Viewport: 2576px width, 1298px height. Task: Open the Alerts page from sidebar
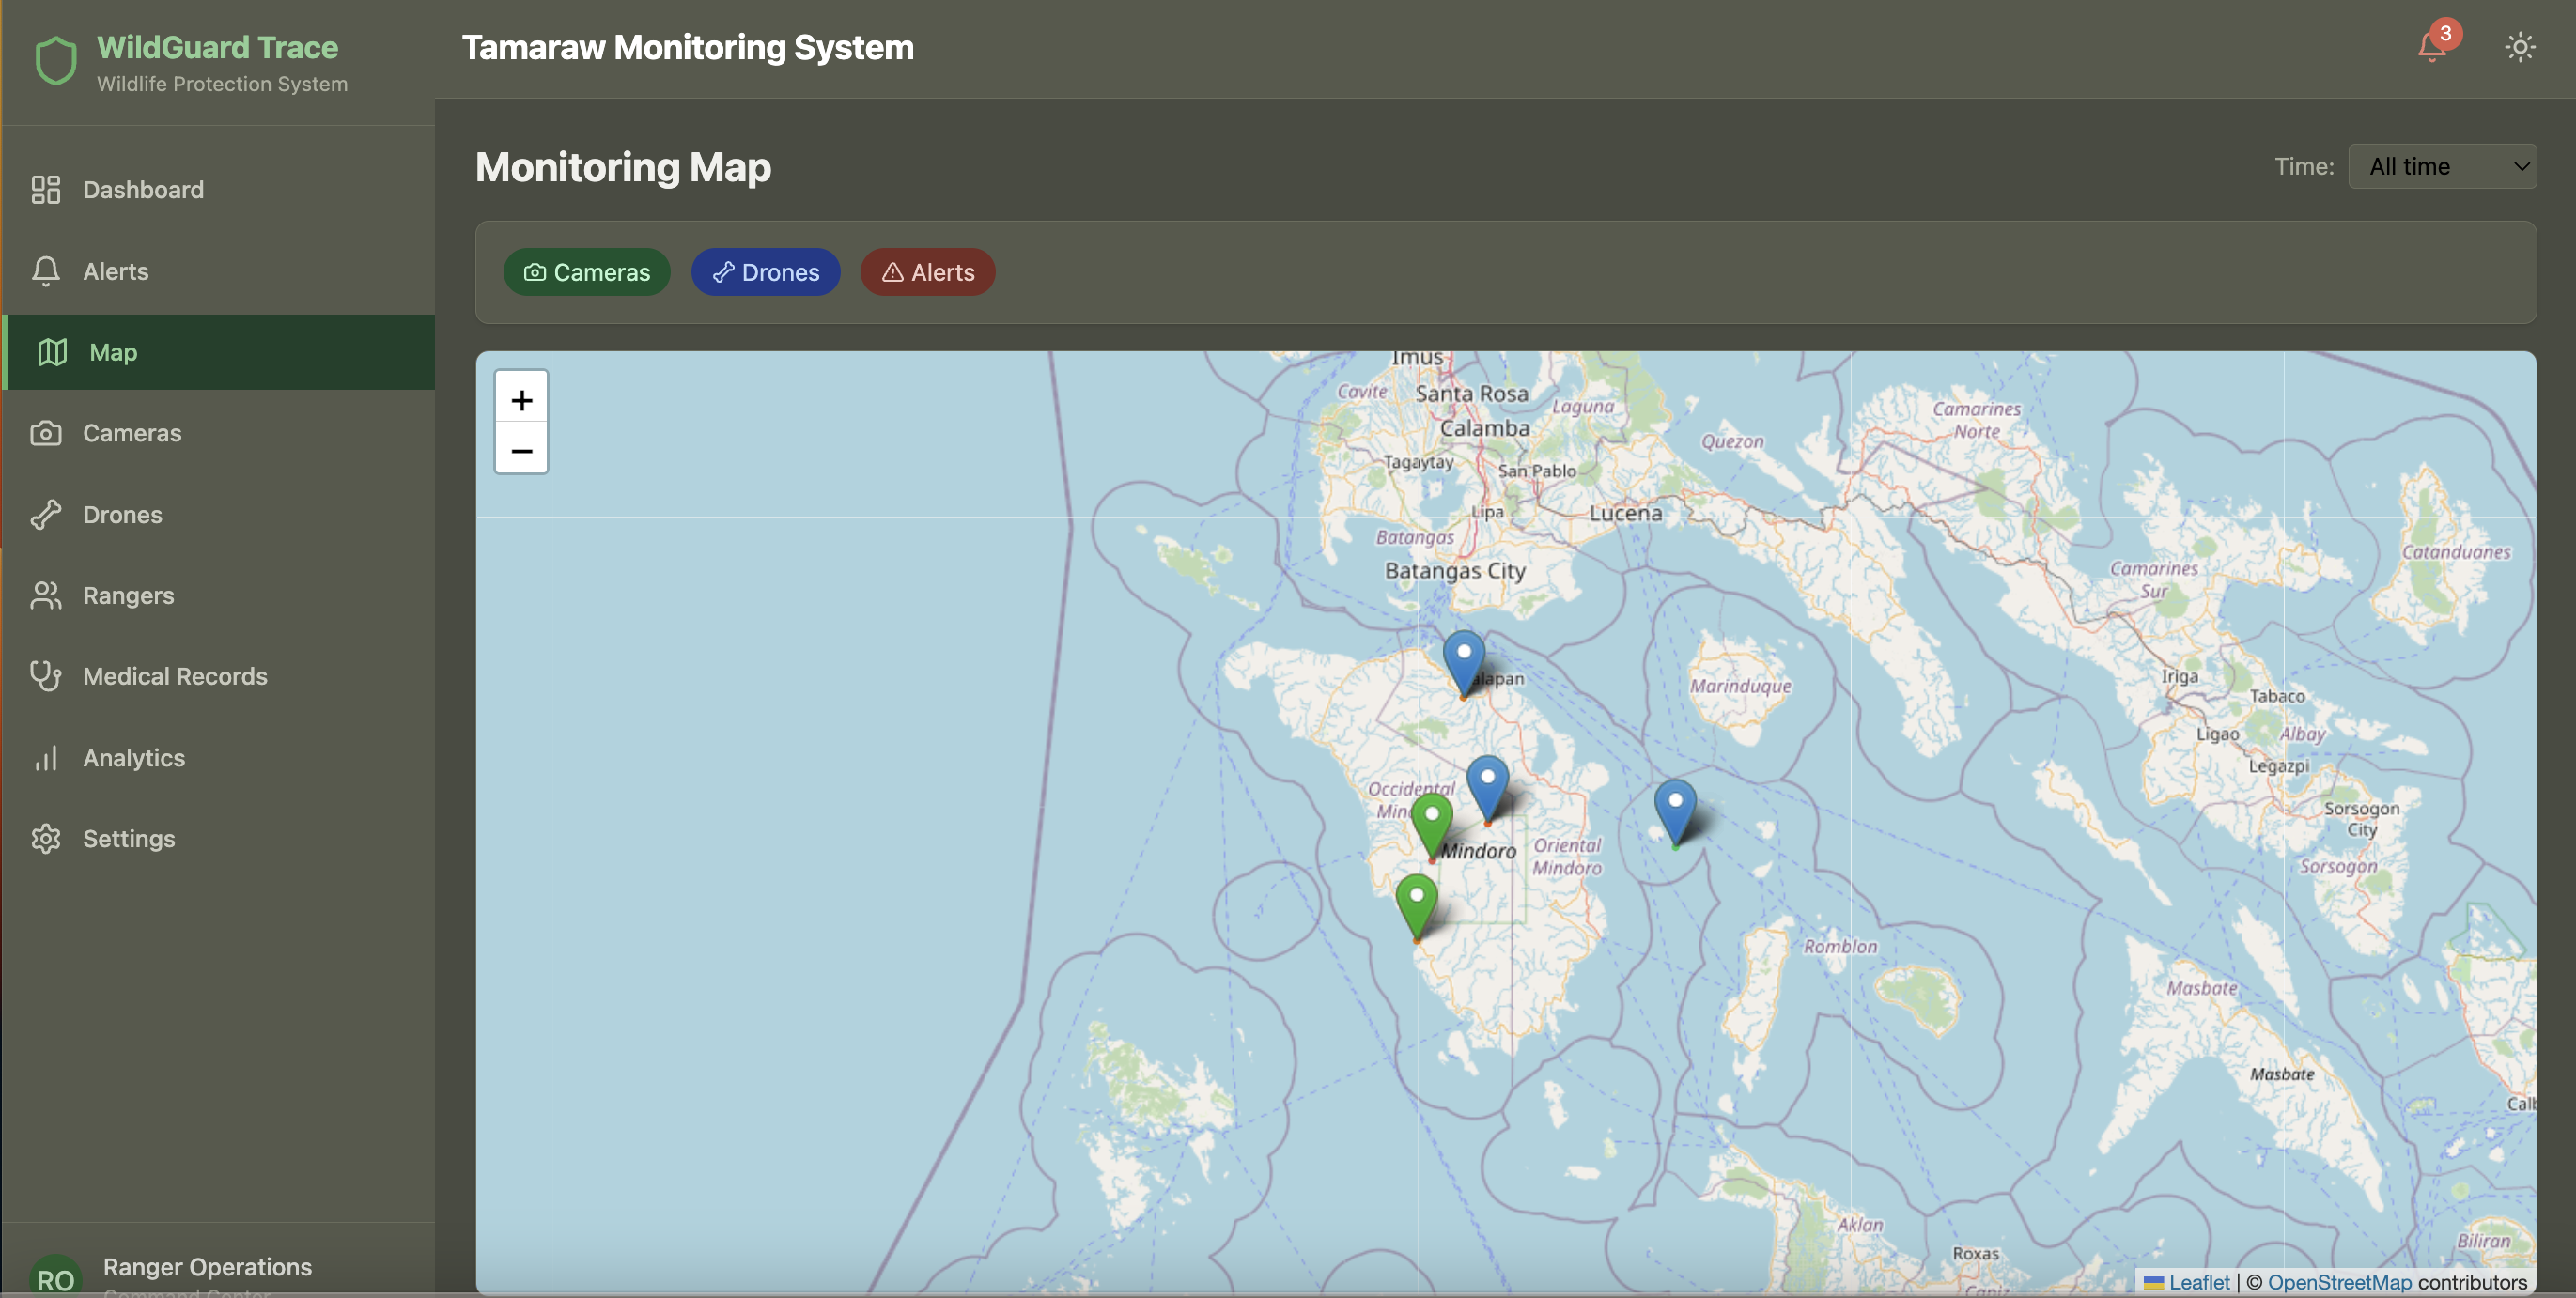click(x=115, y=271)
